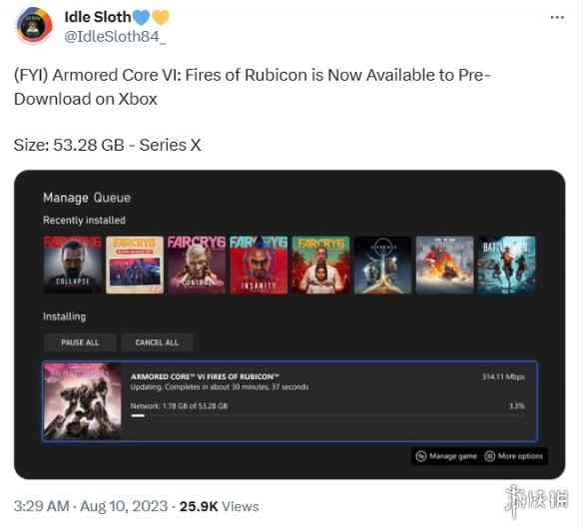583x529 pixels.
Task: Click the Armored Core download progress bar
Action: [327, 415]
